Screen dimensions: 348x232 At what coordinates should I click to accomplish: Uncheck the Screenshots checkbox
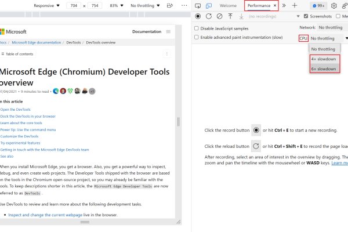pos(306,16)
